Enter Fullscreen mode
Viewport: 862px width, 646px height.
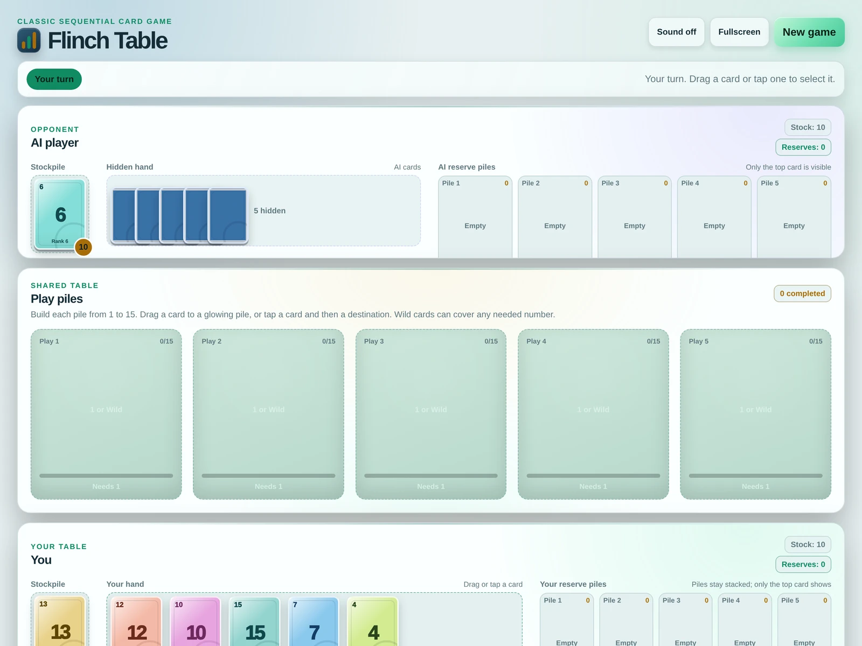pyautogui.click(x=739, y=32)
